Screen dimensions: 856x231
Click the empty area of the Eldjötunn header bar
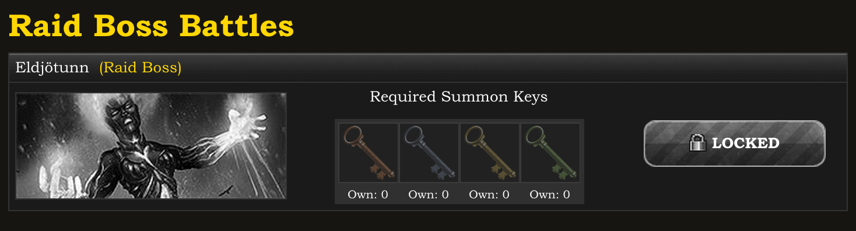(x=513, y=68)
